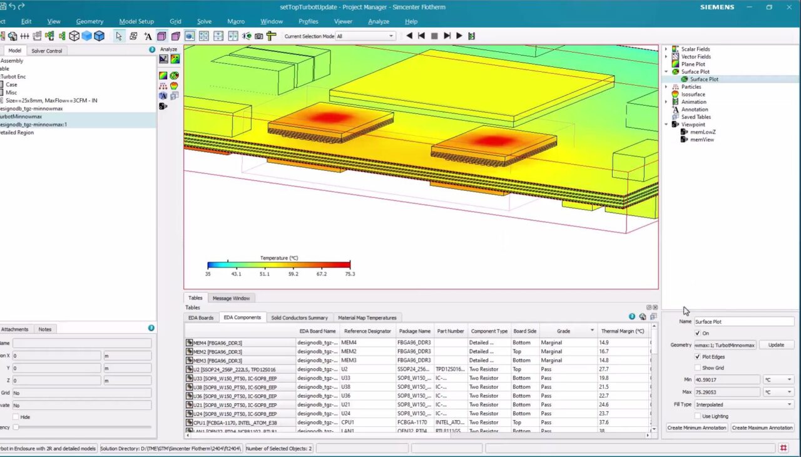Click the redo arrow in title bar

[22, 7]
